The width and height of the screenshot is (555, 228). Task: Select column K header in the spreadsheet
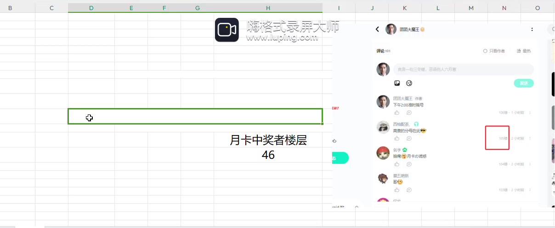point(404,8)
